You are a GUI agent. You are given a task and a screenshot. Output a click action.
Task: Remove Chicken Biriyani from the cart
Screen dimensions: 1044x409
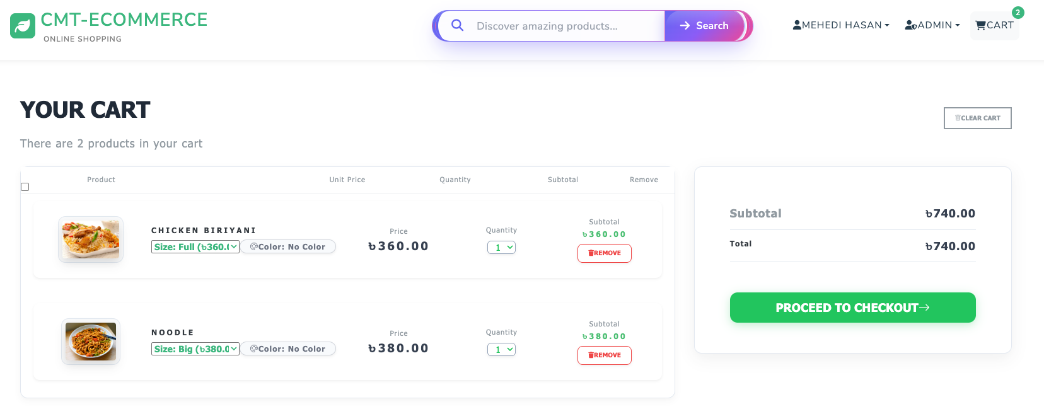[604, 253]
